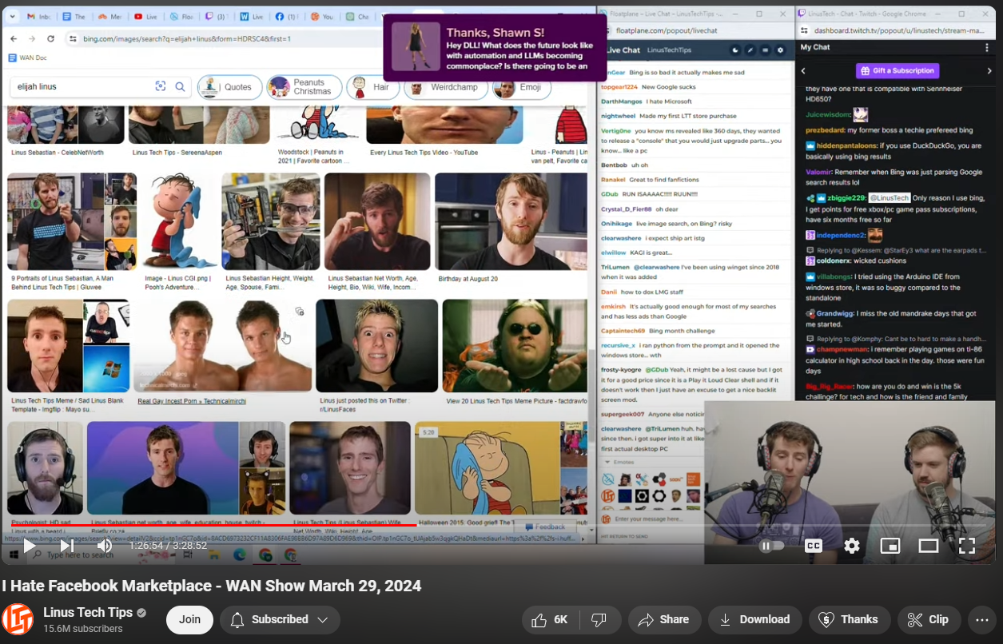
Task: Open the player settings gear
Action: click(x=852, y=546)
